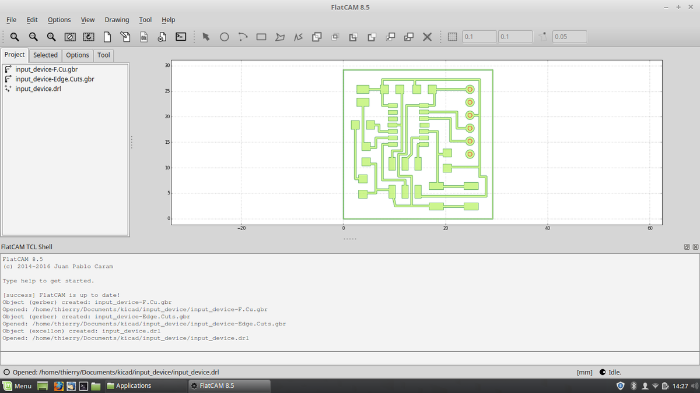Switch to the Tool tab
Screen dimensions: 700x393
pos(104,55)
